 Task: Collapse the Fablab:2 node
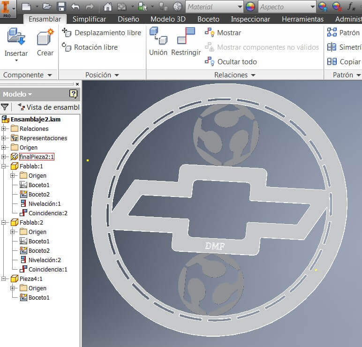click(3, 223)
